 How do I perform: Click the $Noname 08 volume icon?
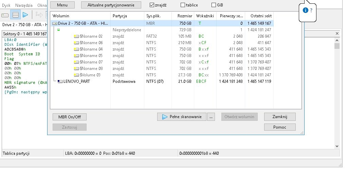tap(77, 69)
